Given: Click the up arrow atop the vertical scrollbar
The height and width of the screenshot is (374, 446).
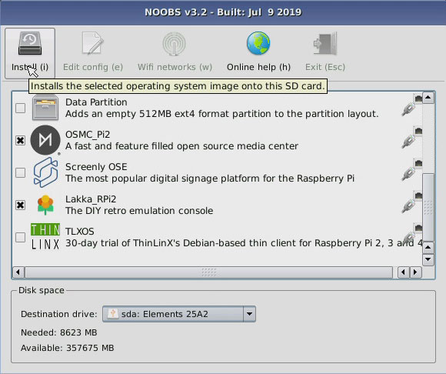Looking at the screenshot, I should 428,98.
